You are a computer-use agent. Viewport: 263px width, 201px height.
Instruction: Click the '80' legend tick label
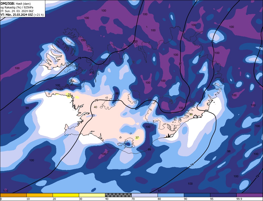(x=159, y=199)
